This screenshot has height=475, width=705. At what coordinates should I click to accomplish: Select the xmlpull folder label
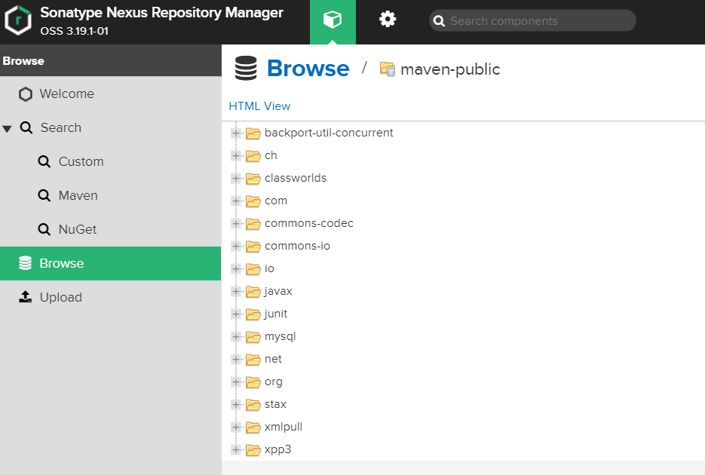(x=284, y=427)
